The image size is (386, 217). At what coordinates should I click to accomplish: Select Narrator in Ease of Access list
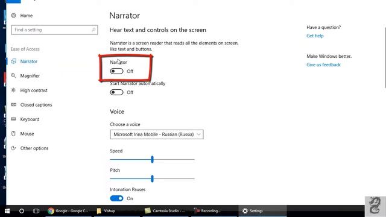pos(29,61)
